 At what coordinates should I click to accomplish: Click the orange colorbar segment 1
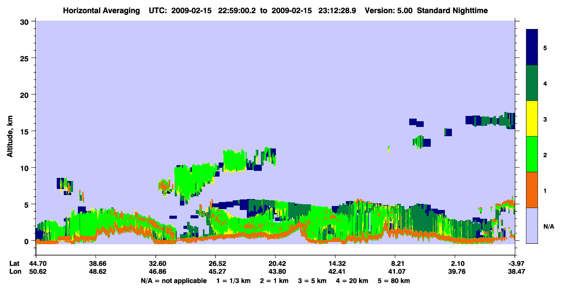(x=532, y=190)
